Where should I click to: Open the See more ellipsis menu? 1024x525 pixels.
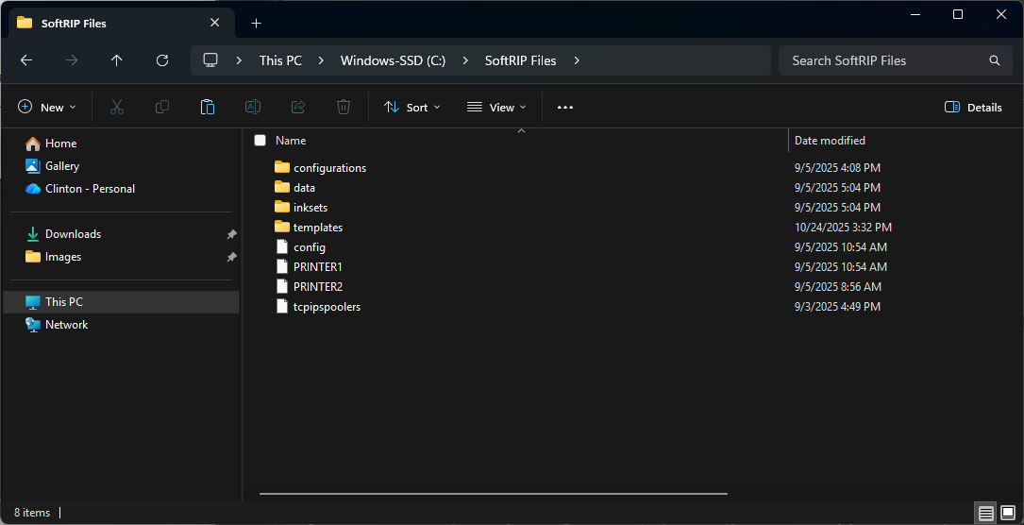pyautogui.click(x=565, y=108)
